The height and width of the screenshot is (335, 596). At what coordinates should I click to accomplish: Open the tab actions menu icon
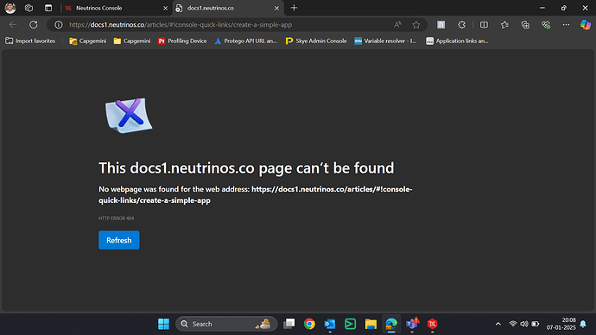click(x=48, y=8)
